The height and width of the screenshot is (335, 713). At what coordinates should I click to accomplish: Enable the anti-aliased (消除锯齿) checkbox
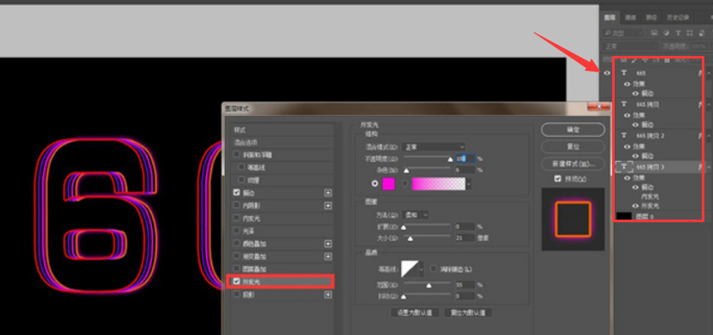pyautogui.click(x=434, y=269)
